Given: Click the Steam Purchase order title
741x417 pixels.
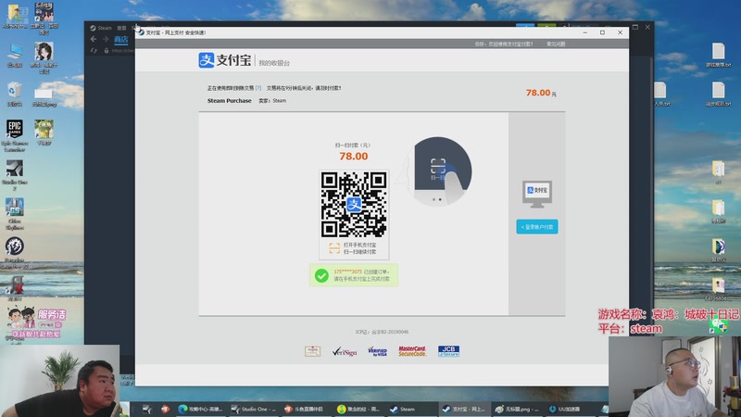Looking at the screenshot, I should click(229, 101).
